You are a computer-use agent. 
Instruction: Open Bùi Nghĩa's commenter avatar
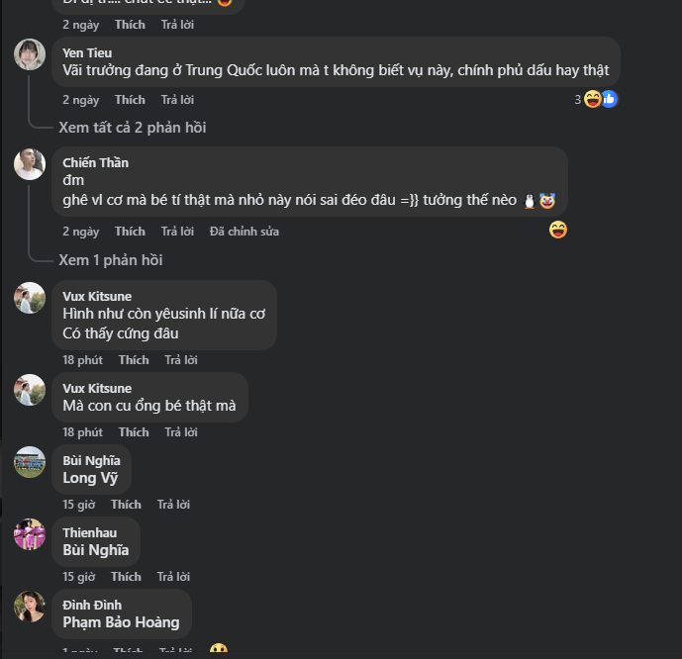(x=30, y=462)
